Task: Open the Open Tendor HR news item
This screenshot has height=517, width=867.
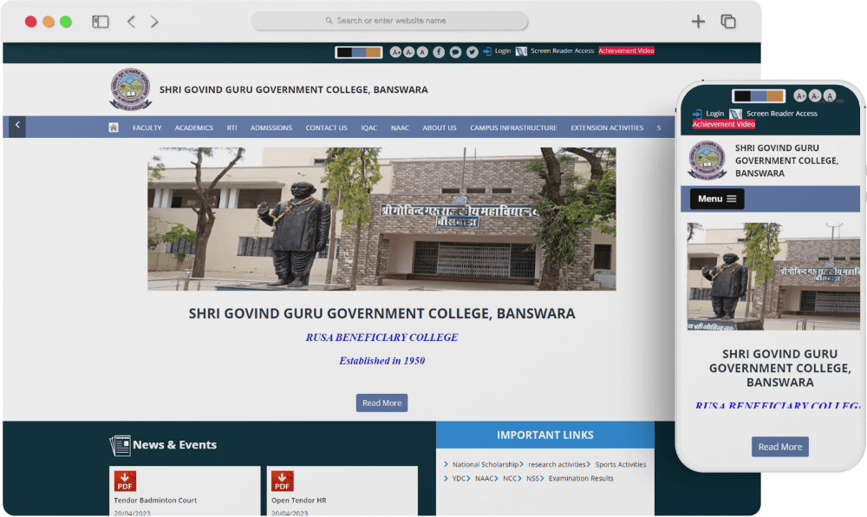Action: coord(298,501)
